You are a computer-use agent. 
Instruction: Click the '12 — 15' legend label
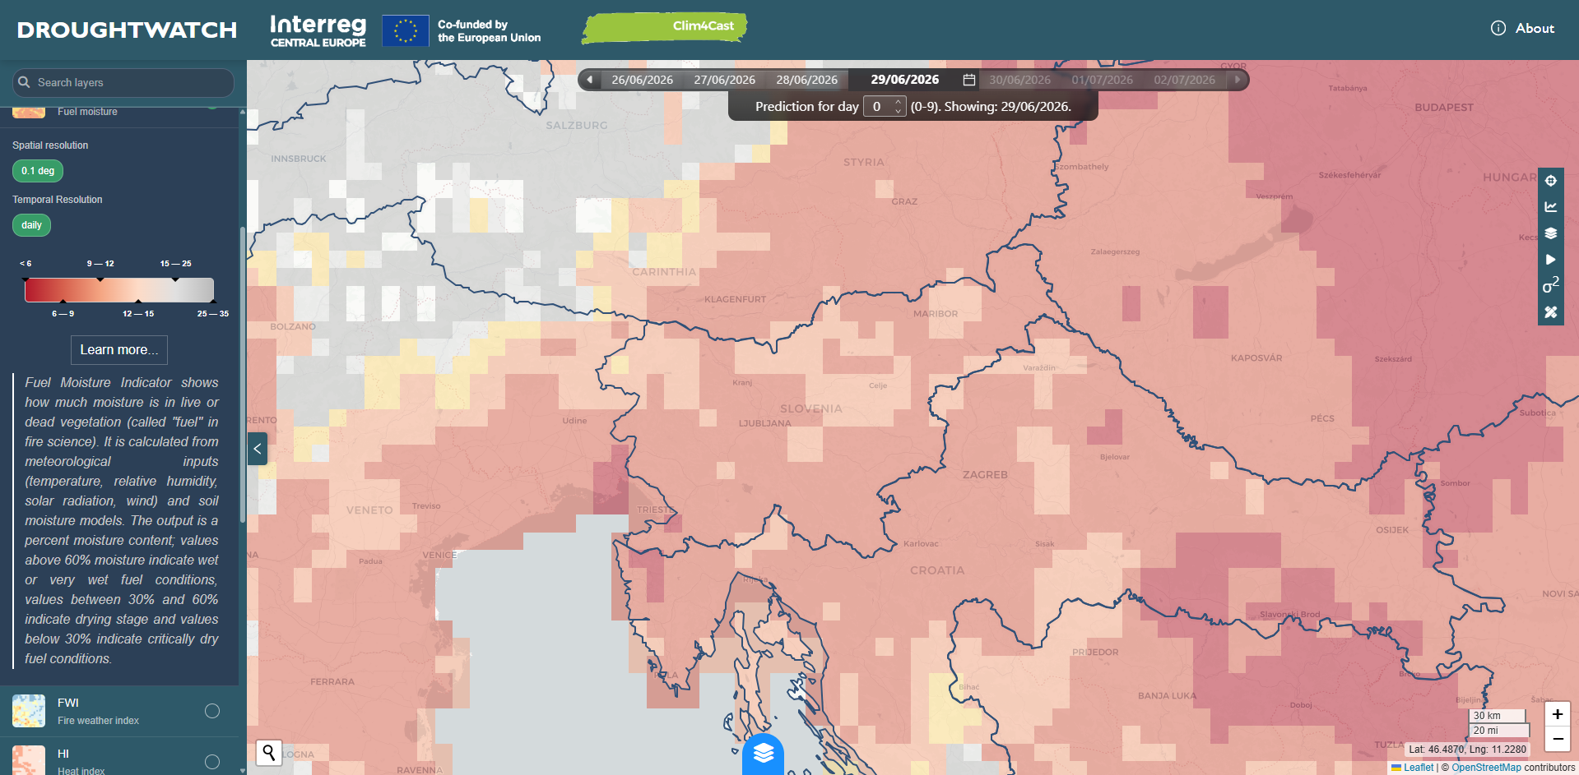[x=138, y=314]
